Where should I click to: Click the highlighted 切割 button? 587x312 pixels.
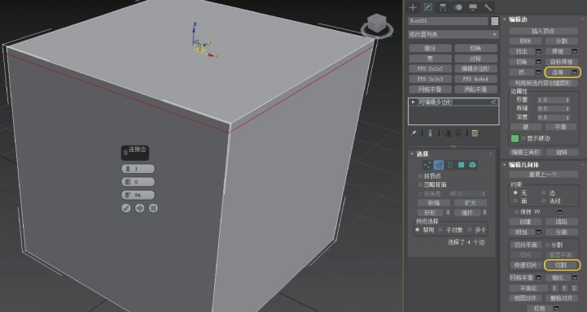tap(561, 265)
